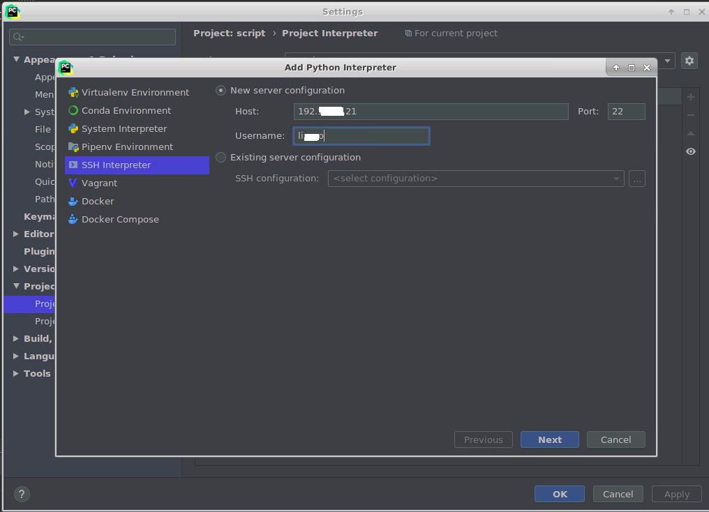Open the help question mark button
Image resolution: width=709 pixels, height=512 pixels.
(22, 494)
